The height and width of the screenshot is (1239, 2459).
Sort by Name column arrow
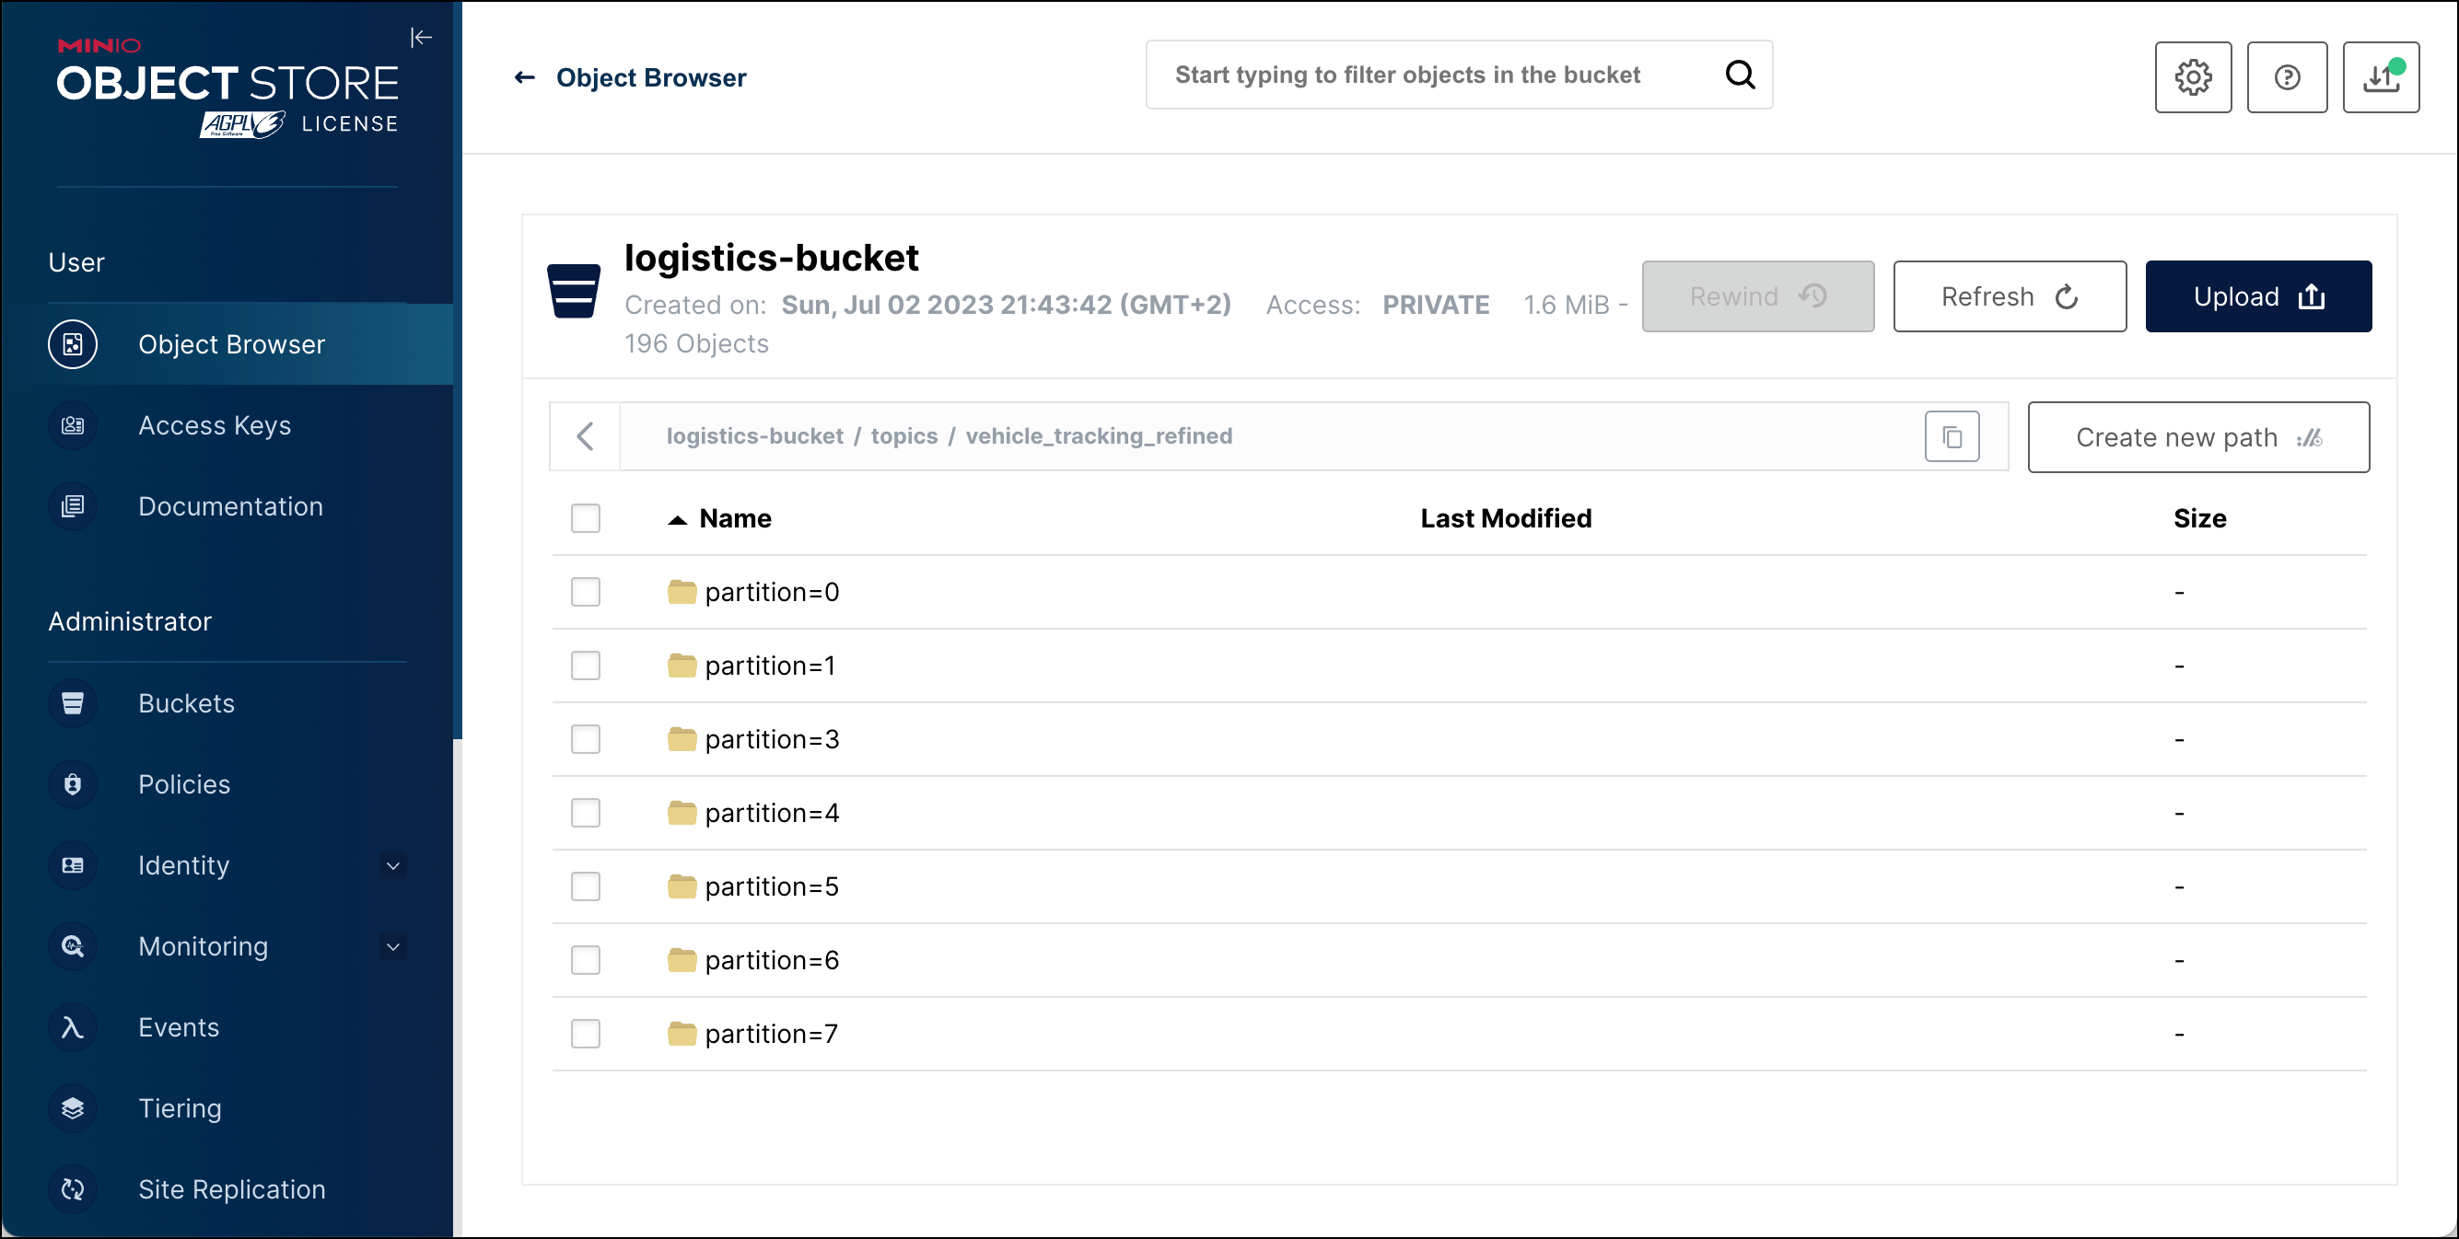tap(677, 519)
